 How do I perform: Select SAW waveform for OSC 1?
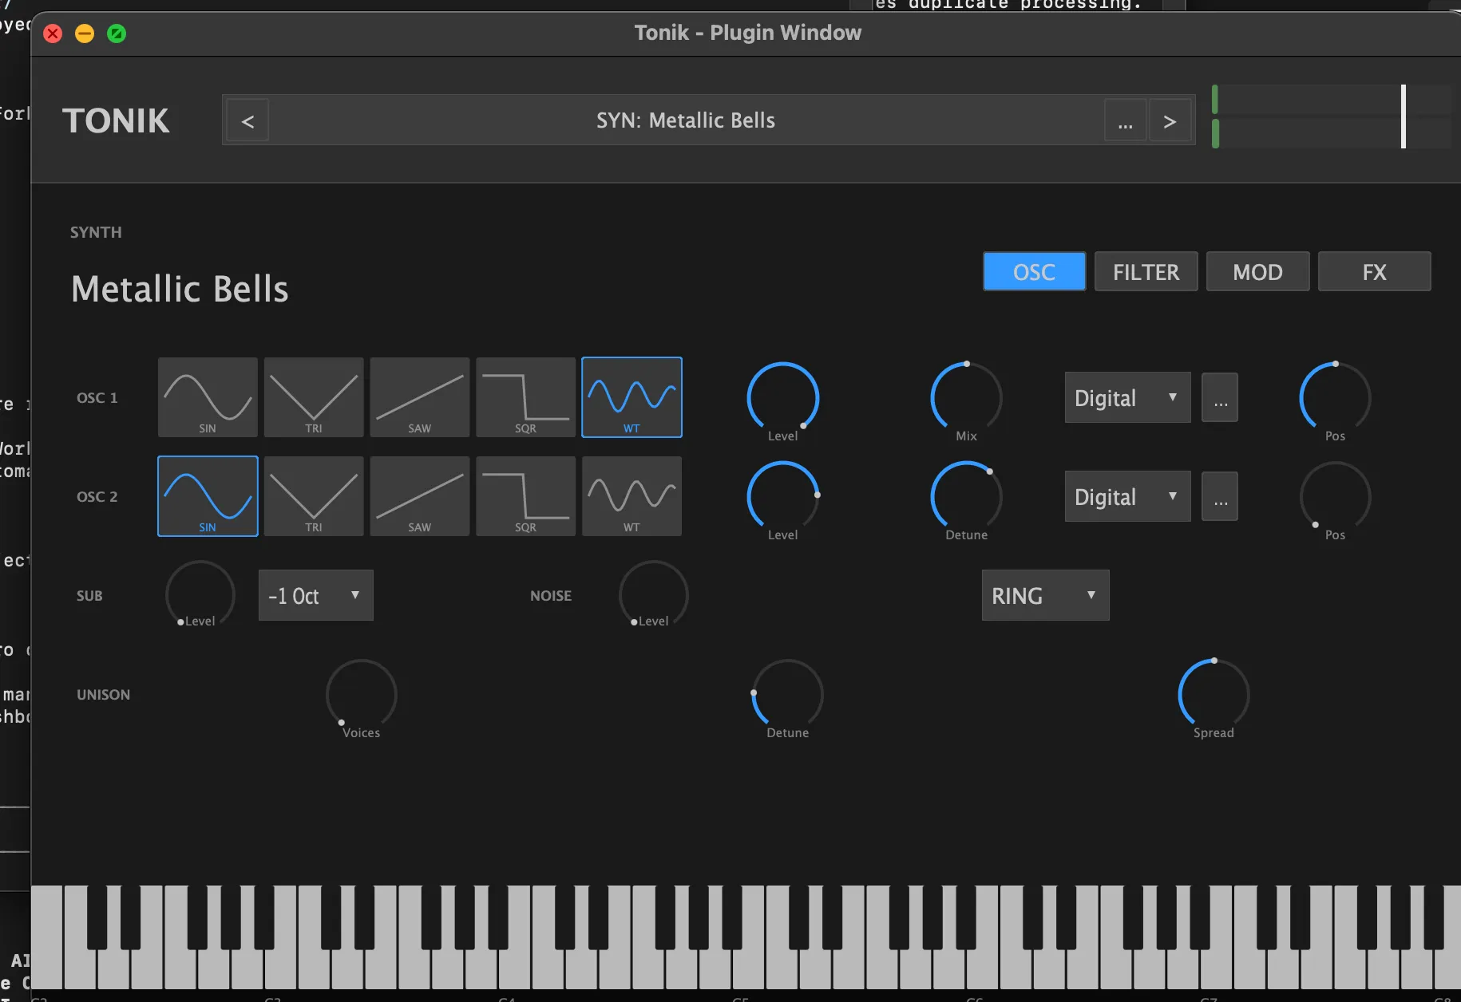coord(420,397)
